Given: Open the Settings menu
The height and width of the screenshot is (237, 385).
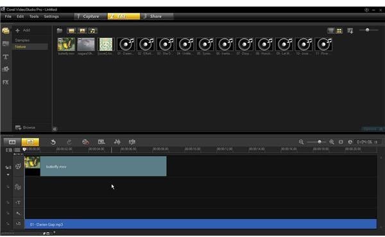Looking at the screenshot, I should [51, 17].
